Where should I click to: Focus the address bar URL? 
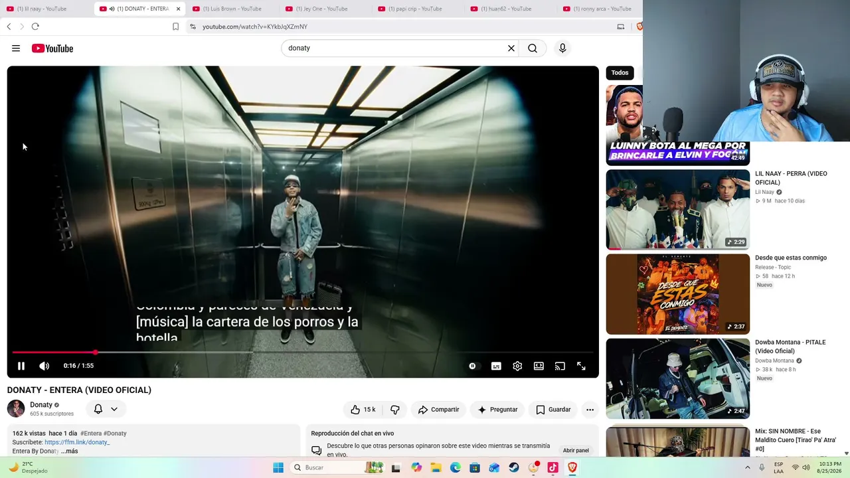(x=255, y=27)
